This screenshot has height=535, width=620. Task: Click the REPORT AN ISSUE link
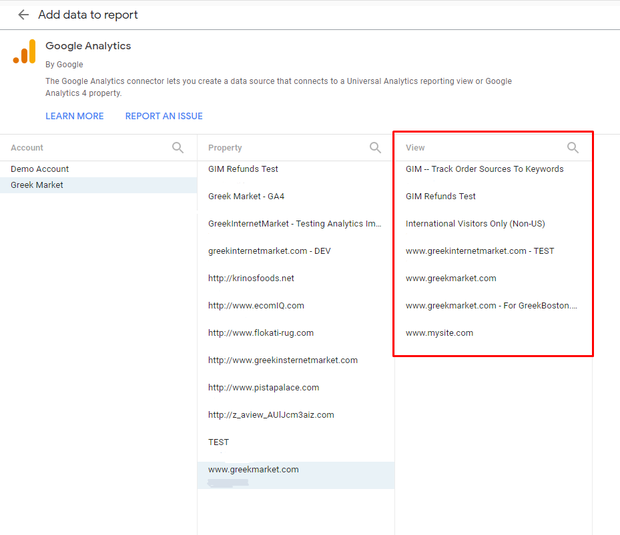164,116
